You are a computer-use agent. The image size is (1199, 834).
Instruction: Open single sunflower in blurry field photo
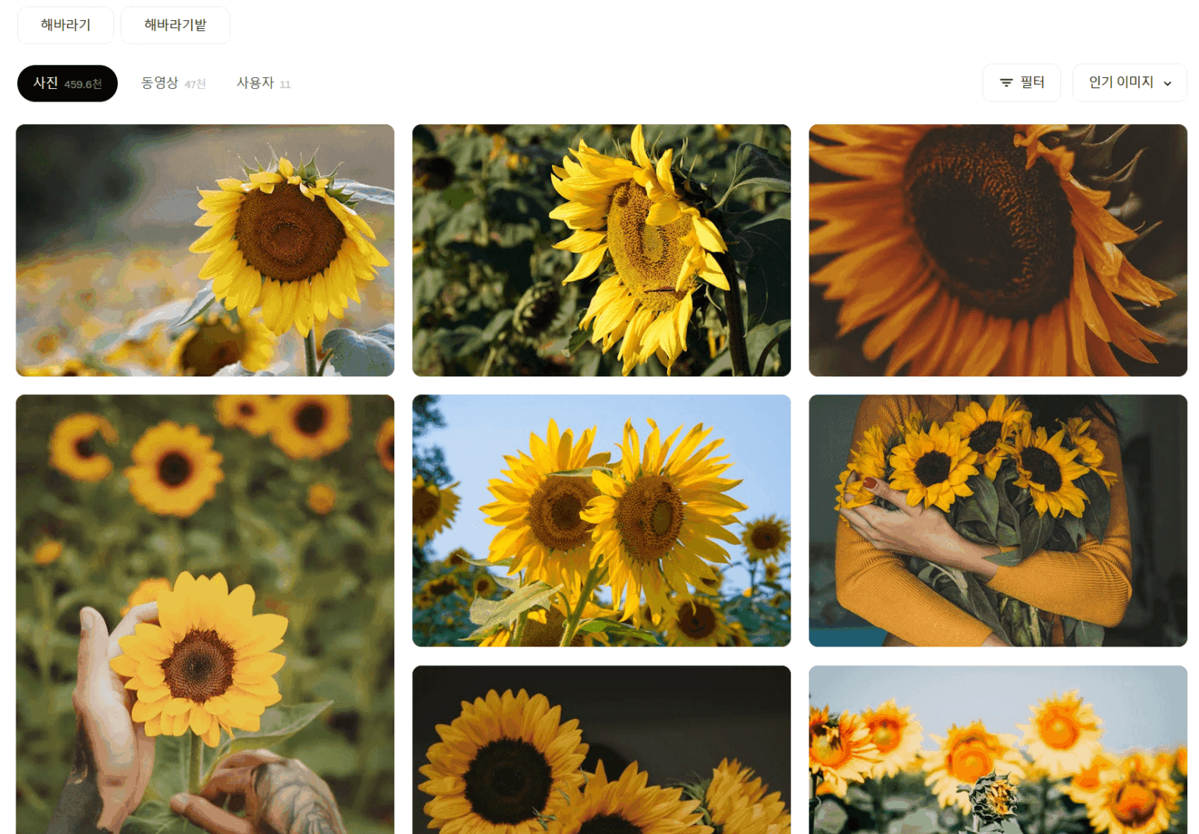point(205,250)
